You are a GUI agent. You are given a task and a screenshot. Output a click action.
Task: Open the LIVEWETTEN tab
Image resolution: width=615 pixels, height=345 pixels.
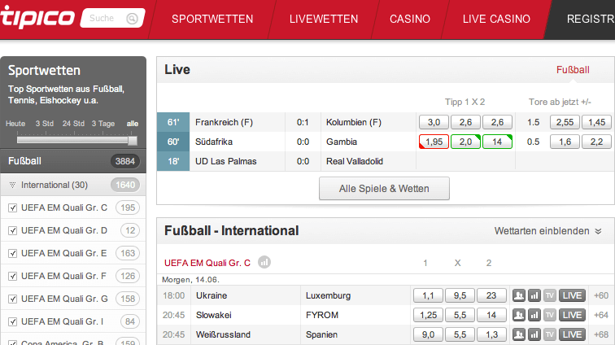(324, 19)
